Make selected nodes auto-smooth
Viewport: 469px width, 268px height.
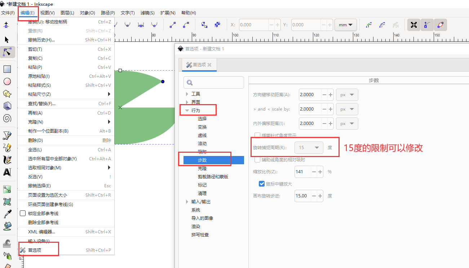click(154, 25)
